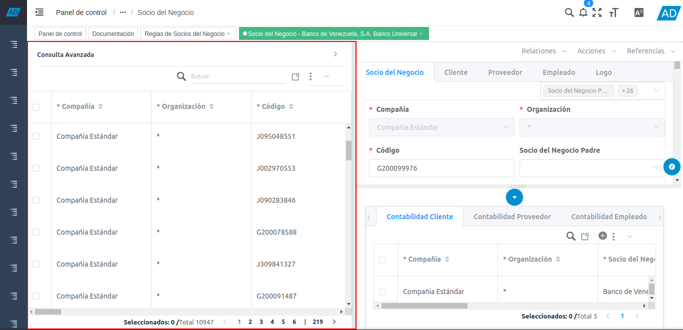Switch to the Cliente tab
The width and height of the screenshot is (683, 330).
coord(456,72)
